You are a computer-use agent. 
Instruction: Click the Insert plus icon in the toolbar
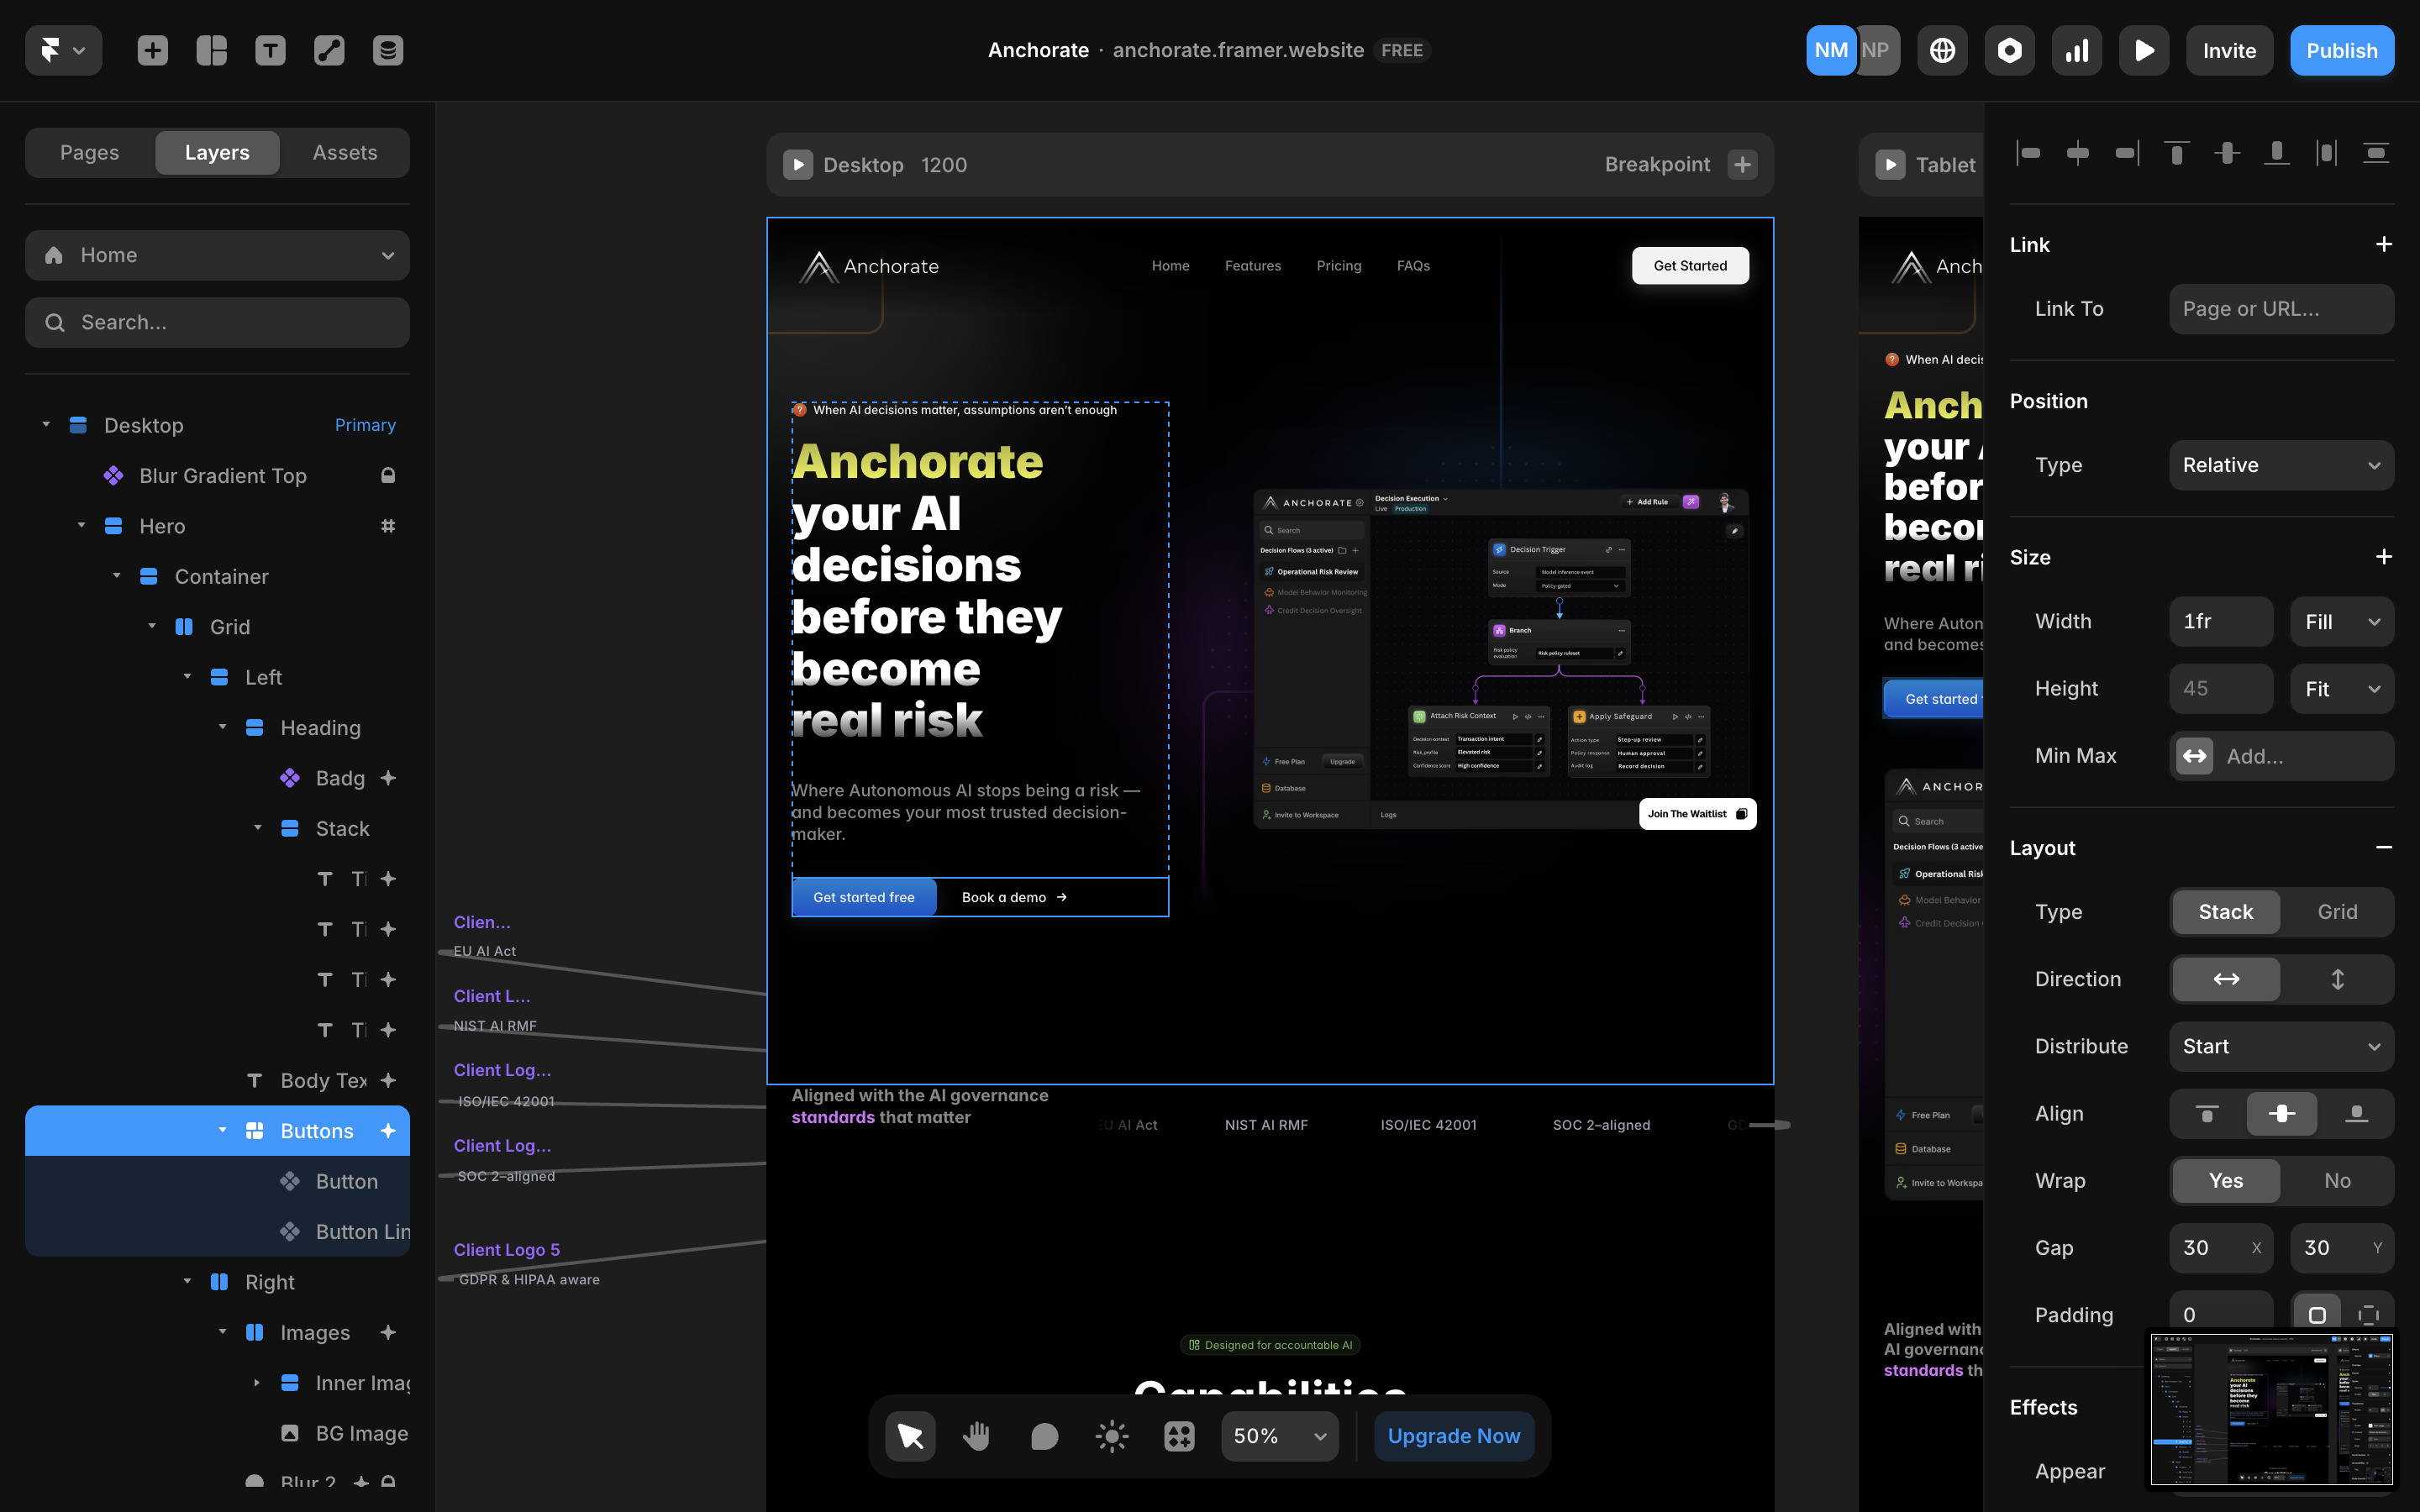point(152,50)
